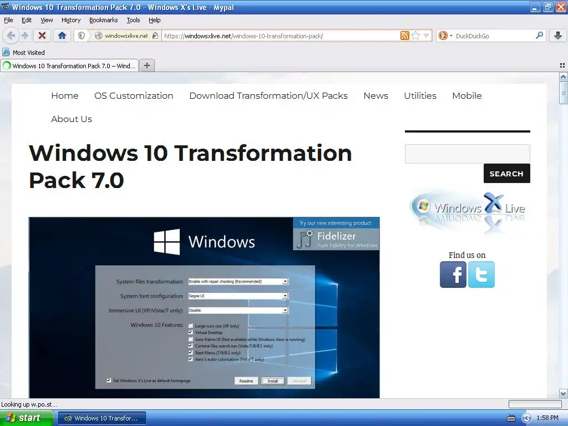Focus the site search text field
568x426 pixels.
coord(467,154)
